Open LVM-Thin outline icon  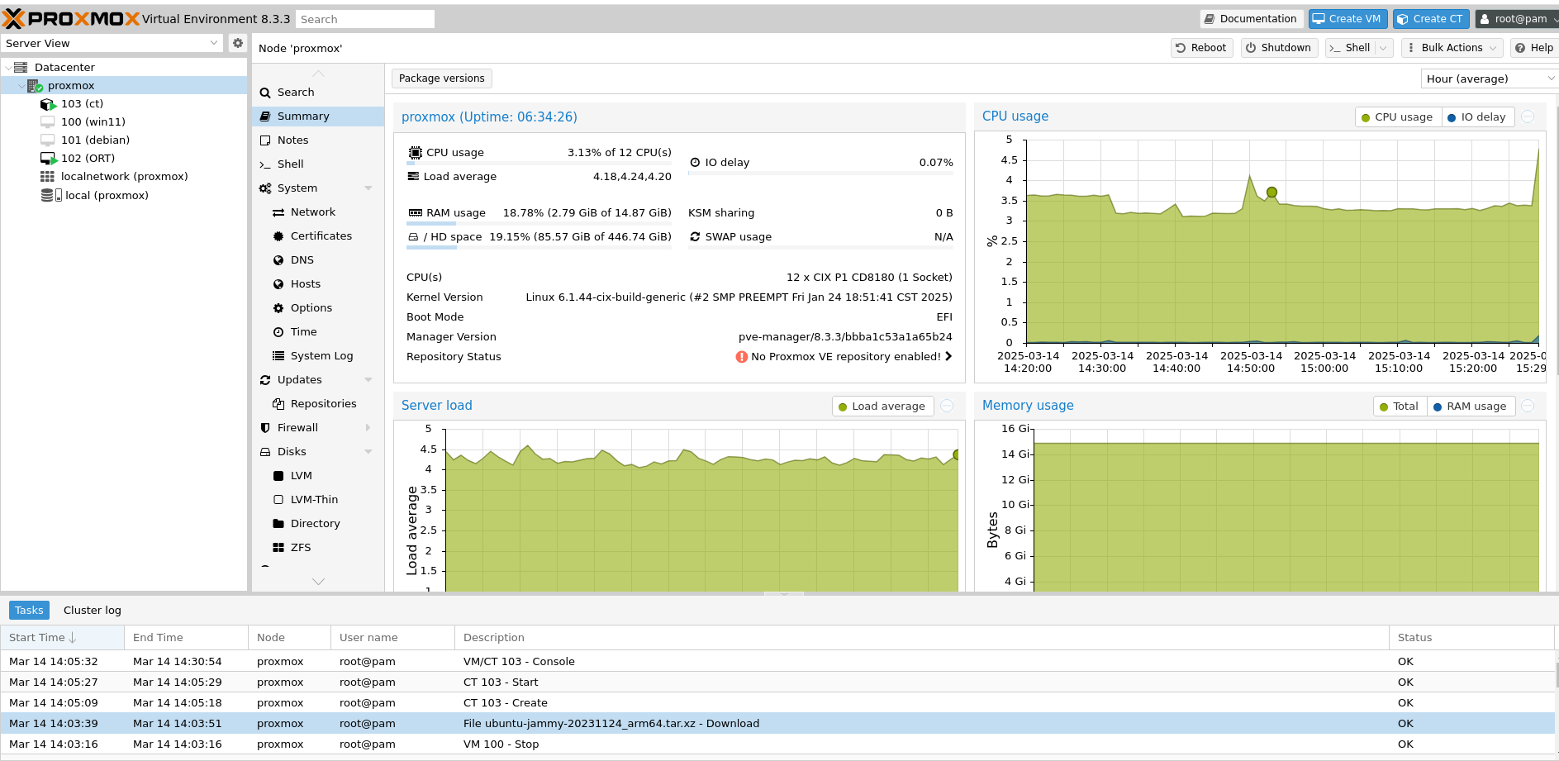coord(278,500)
